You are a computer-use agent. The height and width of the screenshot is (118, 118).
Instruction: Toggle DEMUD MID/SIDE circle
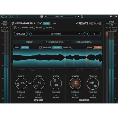21,95
